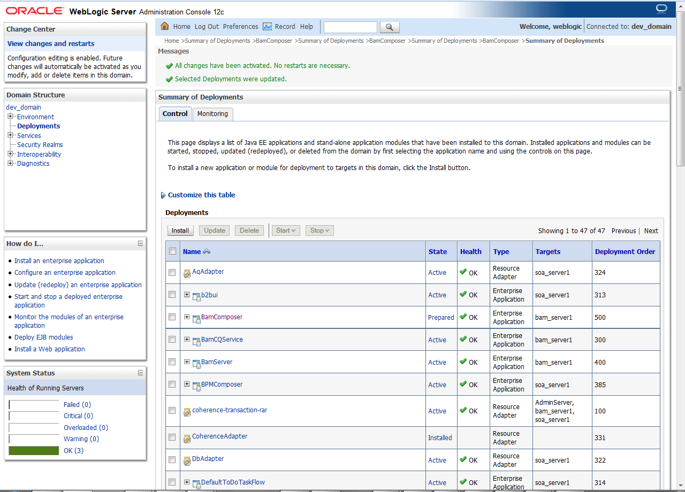Open the Preferences menu item
This screenshot has height=492, width=685.
pos(241,26)
